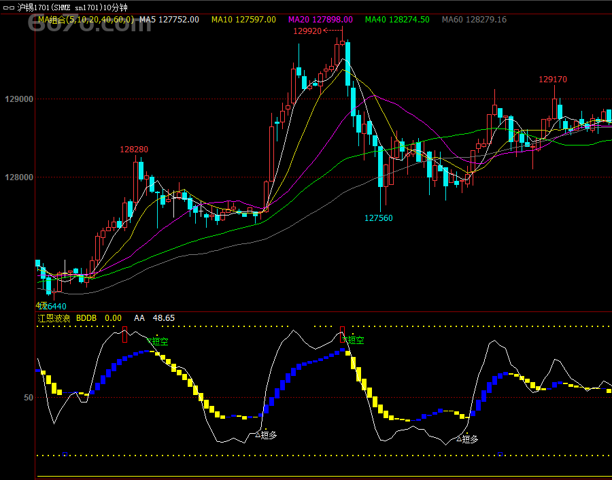The height and width of the screenshot is (480, 612).
Task: Click the chain link icon beside chart title
Action: click(x=9, y=7)
